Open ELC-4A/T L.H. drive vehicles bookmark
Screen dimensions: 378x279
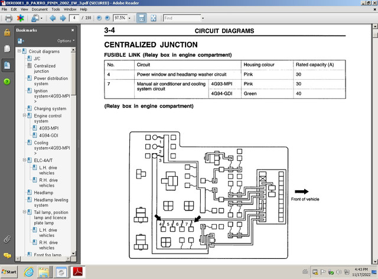[48, 170]
